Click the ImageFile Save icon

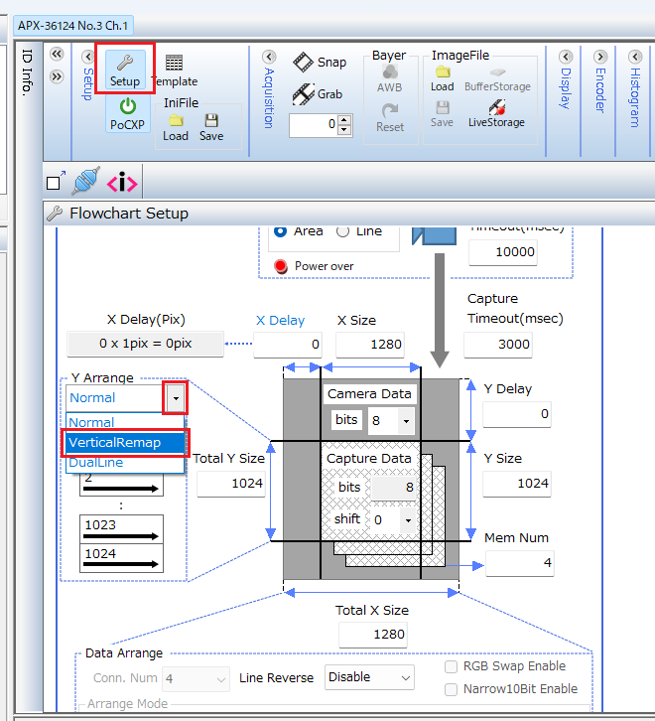coord(443,108)
